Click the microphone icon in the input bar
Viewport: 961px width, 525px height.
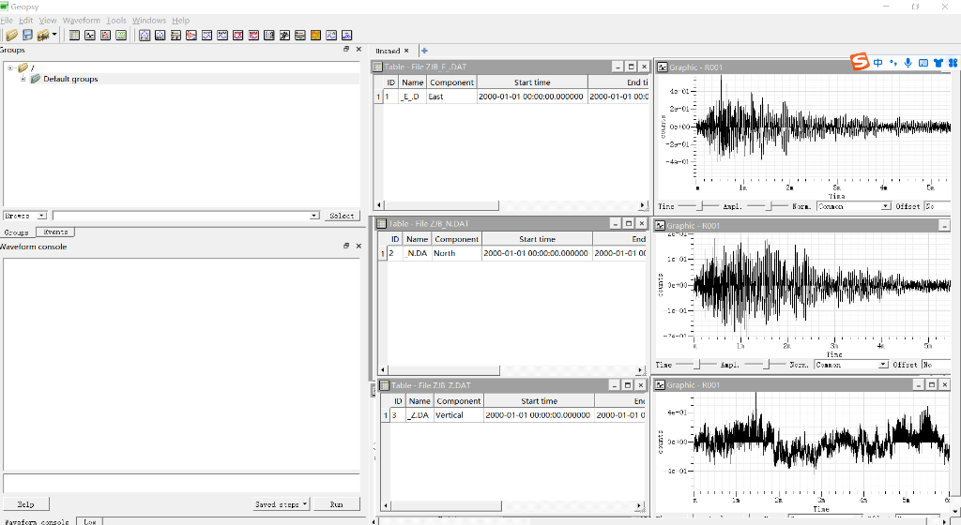click(x=908, y=63)
